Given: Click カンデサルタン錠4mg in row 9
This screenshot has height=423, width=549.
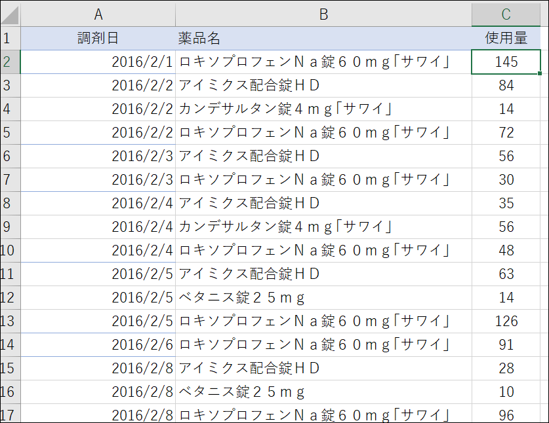Looking at the screenshot, I should [x=323, y=227].
